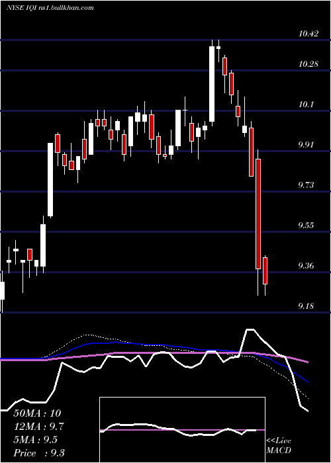Select the 10.42 price axis label
This screenshot has height=463, width=331.
pyautogui.click(x=308, y=33)
